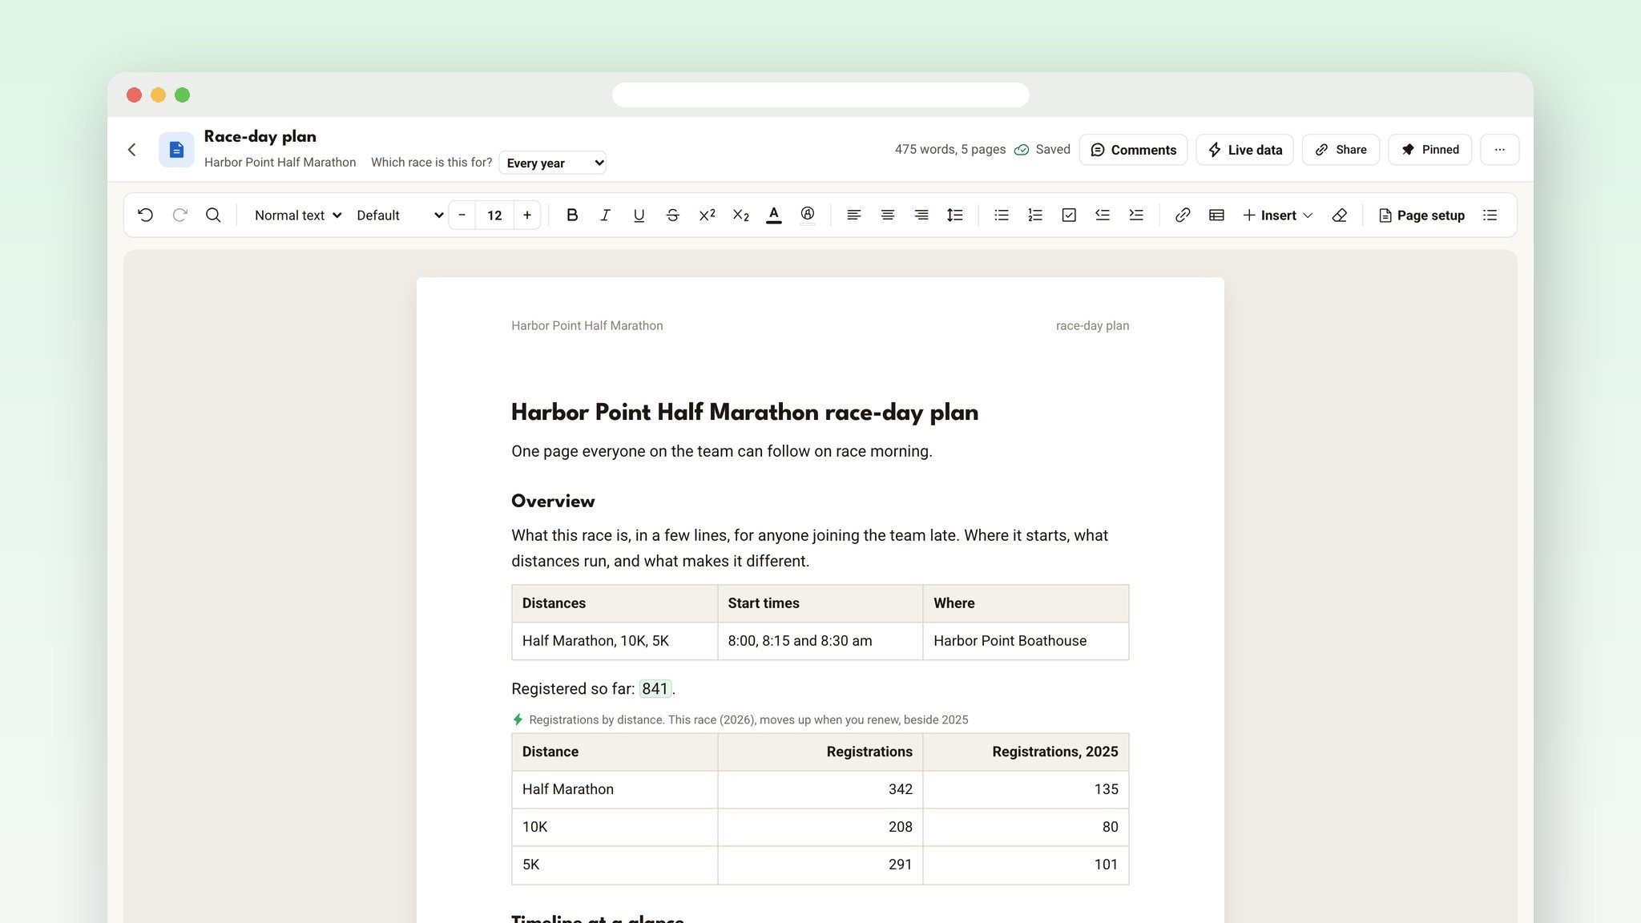Open the Live data panel
Image resolution: width=1641 pixels, height=923 pixels.
(x=1245, y=150)
